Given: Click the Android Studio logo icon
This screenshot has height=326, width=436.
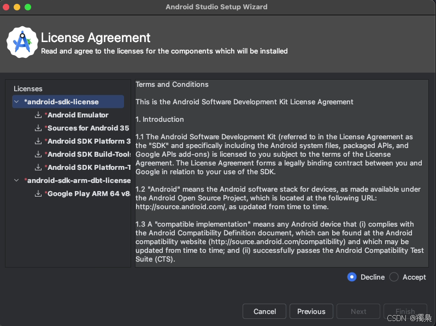Looking at the screenshot, I should (x=22, y=42).
